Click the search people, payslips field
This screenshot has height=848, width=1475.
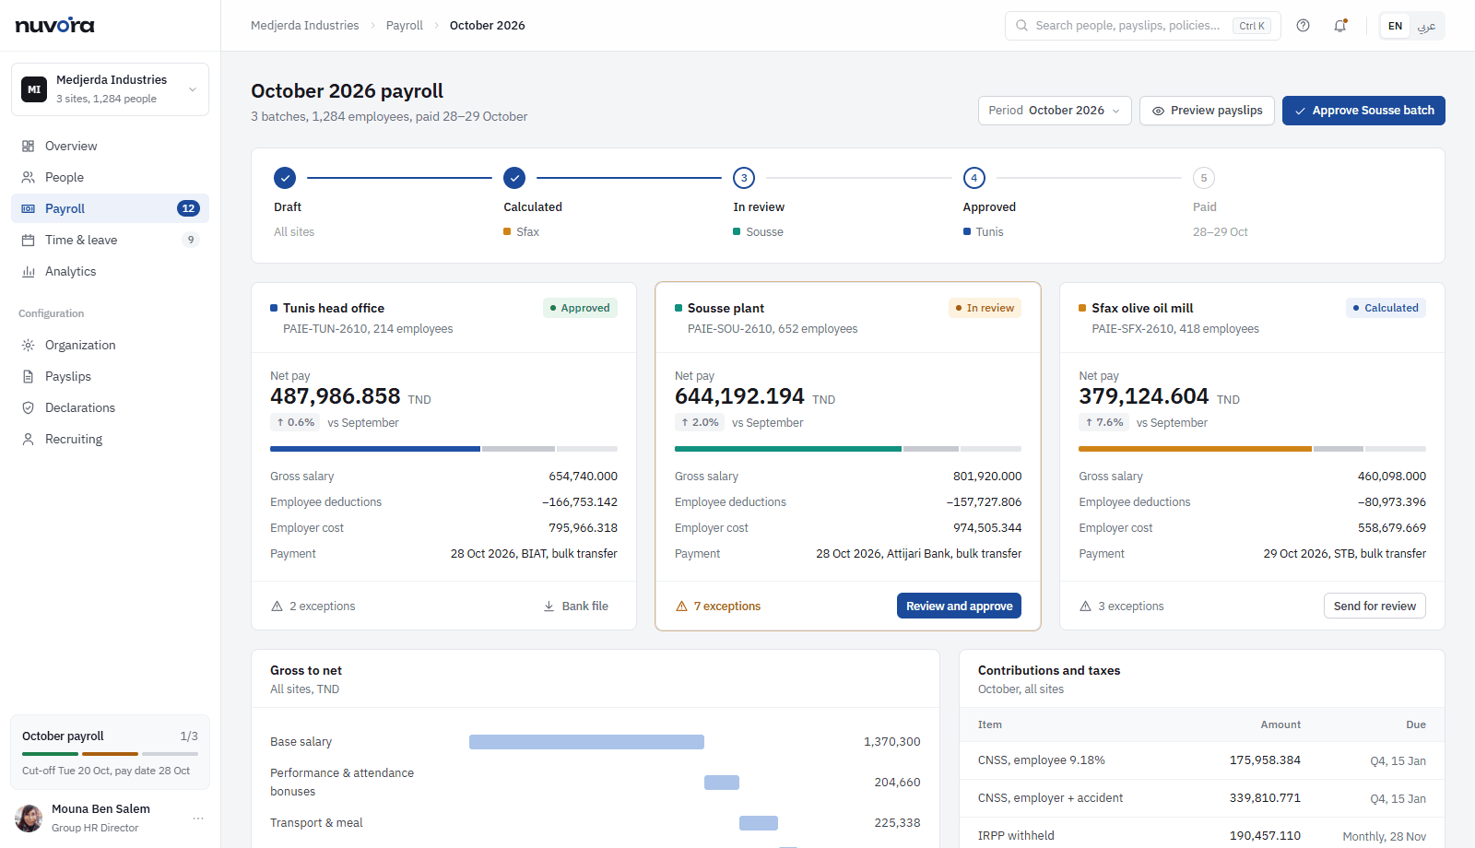(x=1143, y=26)
